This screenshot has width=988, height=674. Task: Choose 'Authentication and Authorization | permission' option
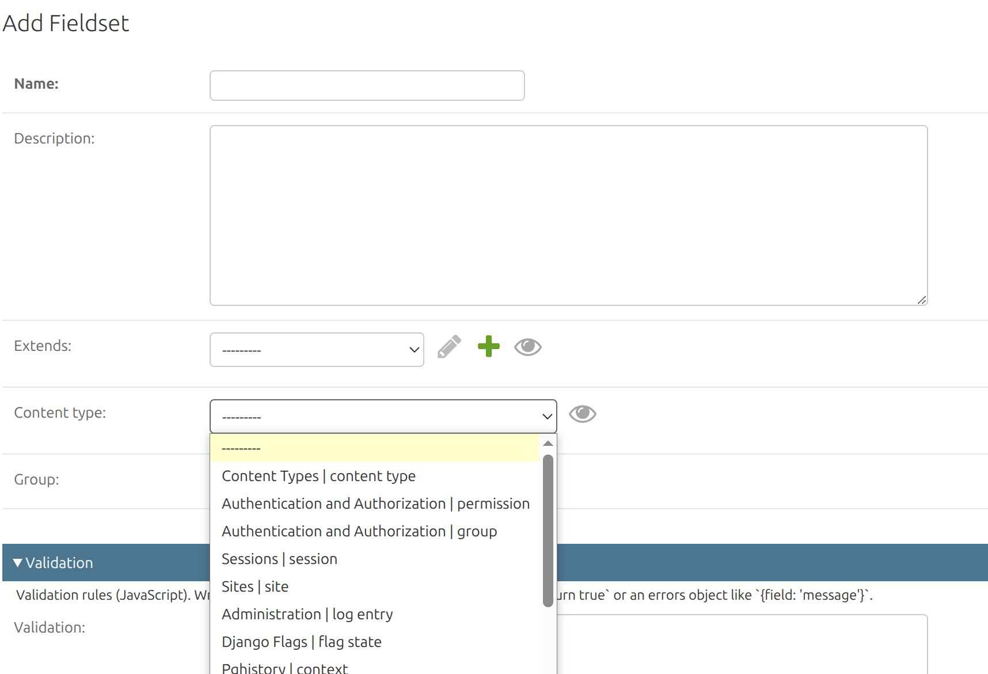click(x=375, y=503)
